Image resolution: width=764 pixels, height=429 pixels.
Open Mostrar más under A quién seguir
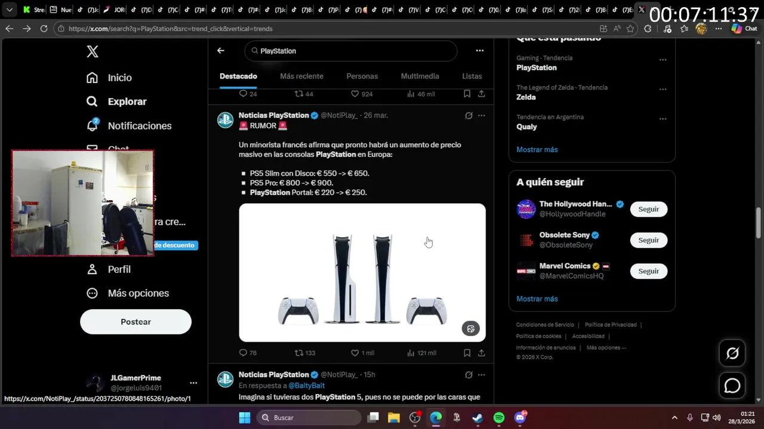tap(537, 299)
